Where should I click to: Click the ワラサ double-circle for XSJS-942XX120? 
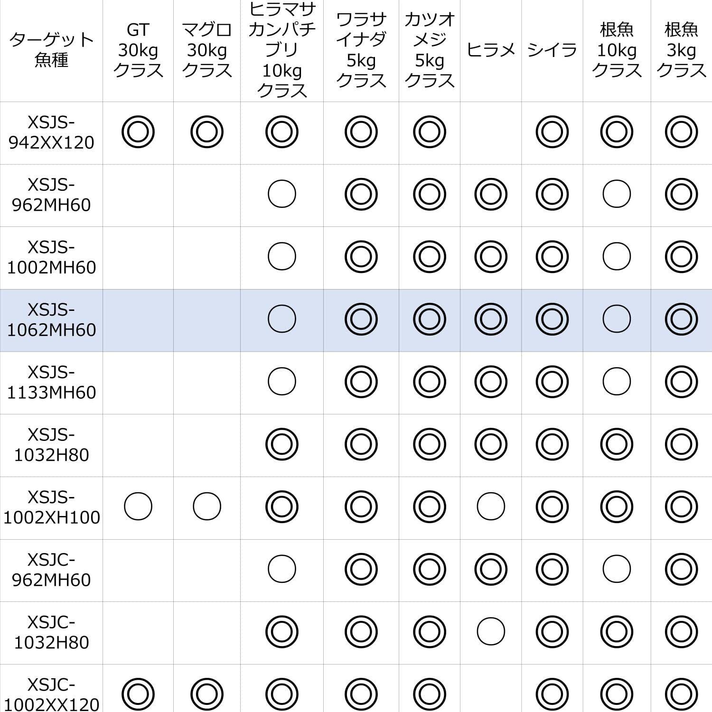361,131
